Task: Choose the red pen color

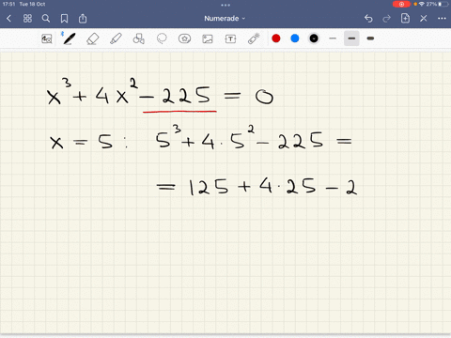Action: 276,38
